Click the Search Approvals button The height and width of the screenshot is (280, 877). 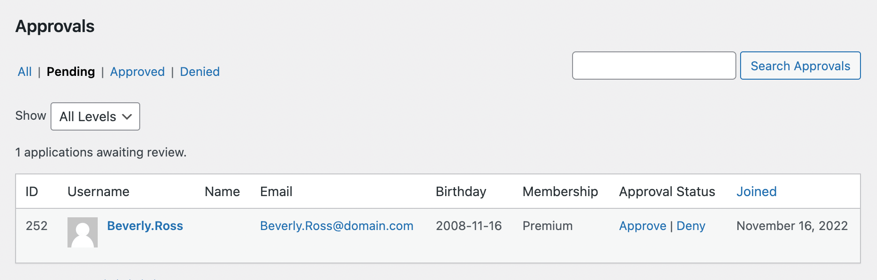point(800,66)
